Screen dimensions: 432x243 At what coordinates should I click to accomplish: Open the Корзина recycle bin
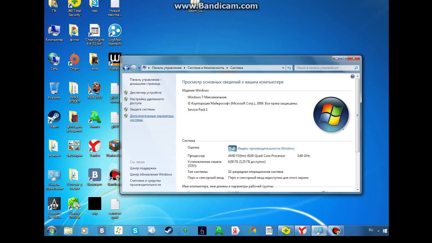54,91
